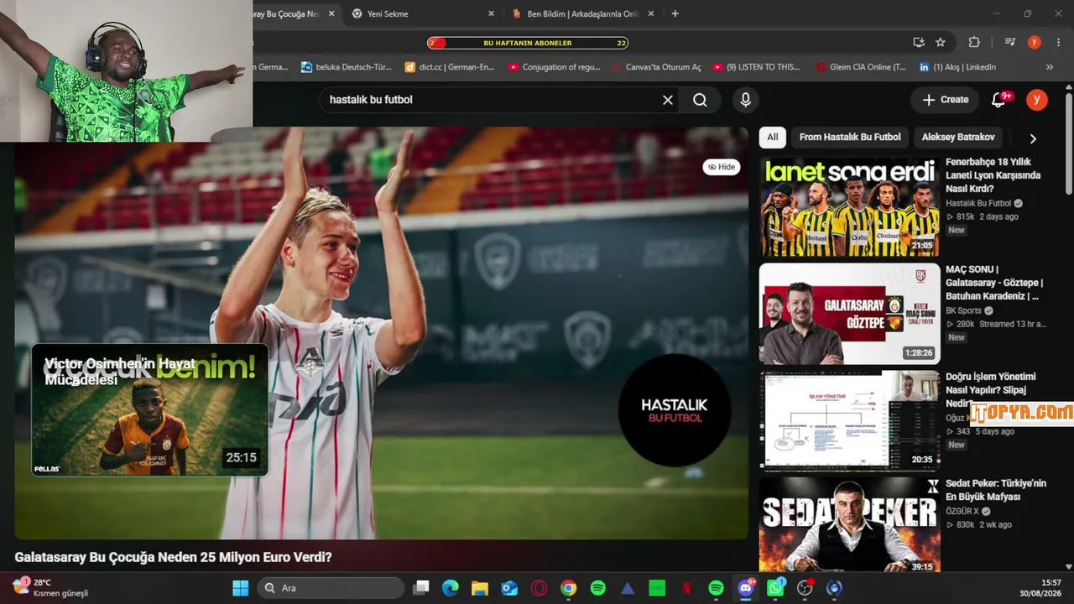Switch to the Ben Bildim tab
1074x604 pixels.
584,13
